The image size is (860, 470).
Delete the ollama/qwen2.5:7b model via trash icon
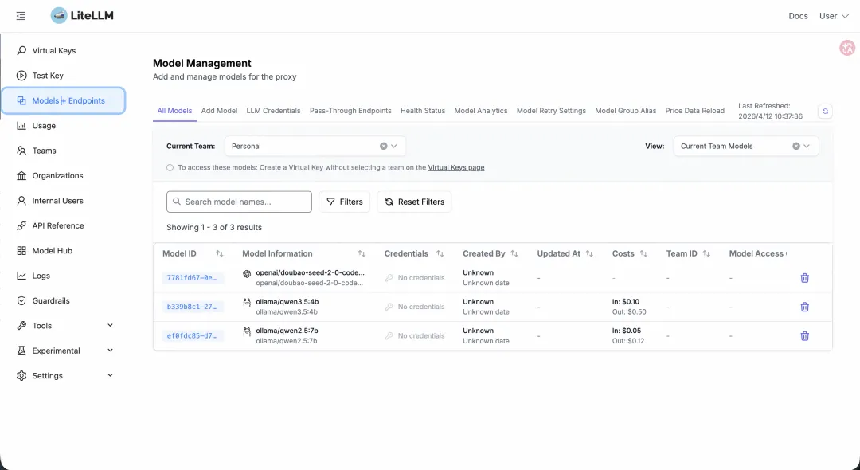804,335
